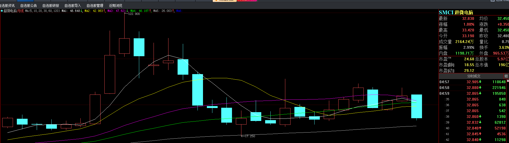Click the 今开 value 33.190

point(468,36)
